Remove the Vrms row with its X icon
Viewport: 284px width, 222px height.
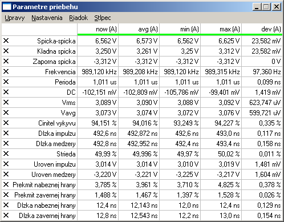(6, 102)
